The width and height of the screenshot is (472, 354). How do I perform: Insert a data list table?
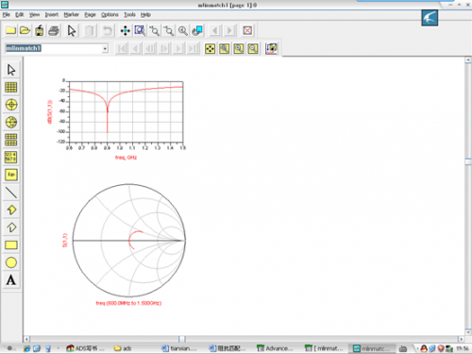pos(11,157)
